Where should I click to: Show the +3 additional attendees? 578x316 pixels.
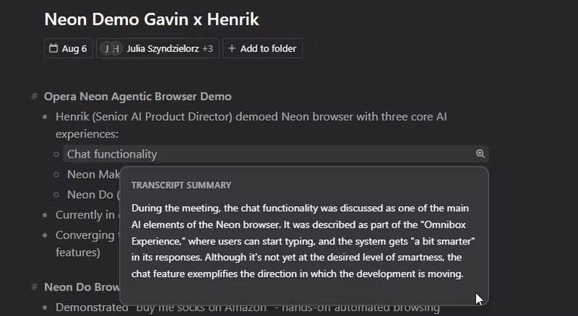pos(208,49)
